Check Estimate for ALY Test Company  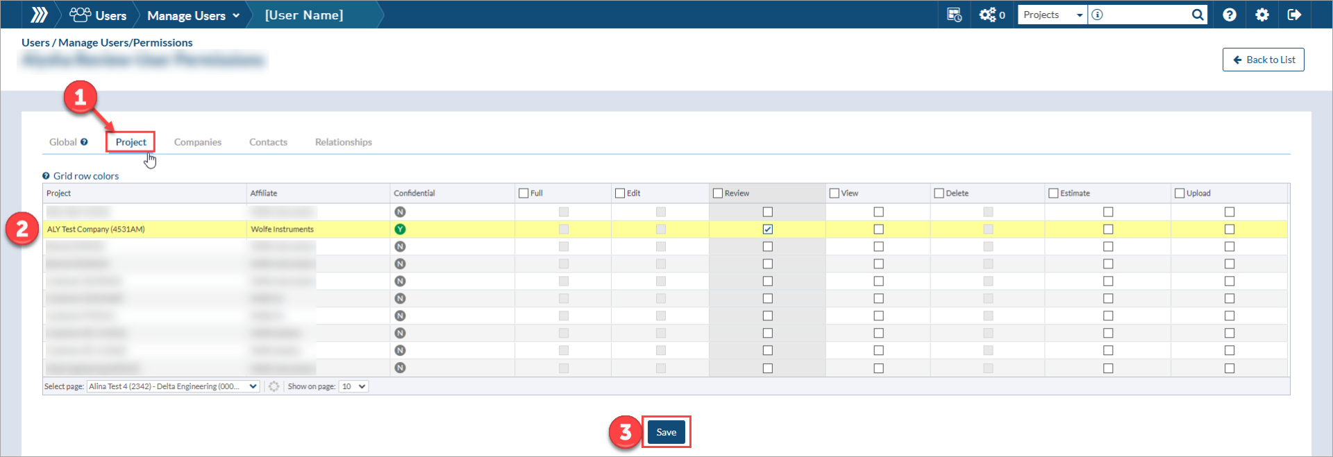tap(1108, 230)
